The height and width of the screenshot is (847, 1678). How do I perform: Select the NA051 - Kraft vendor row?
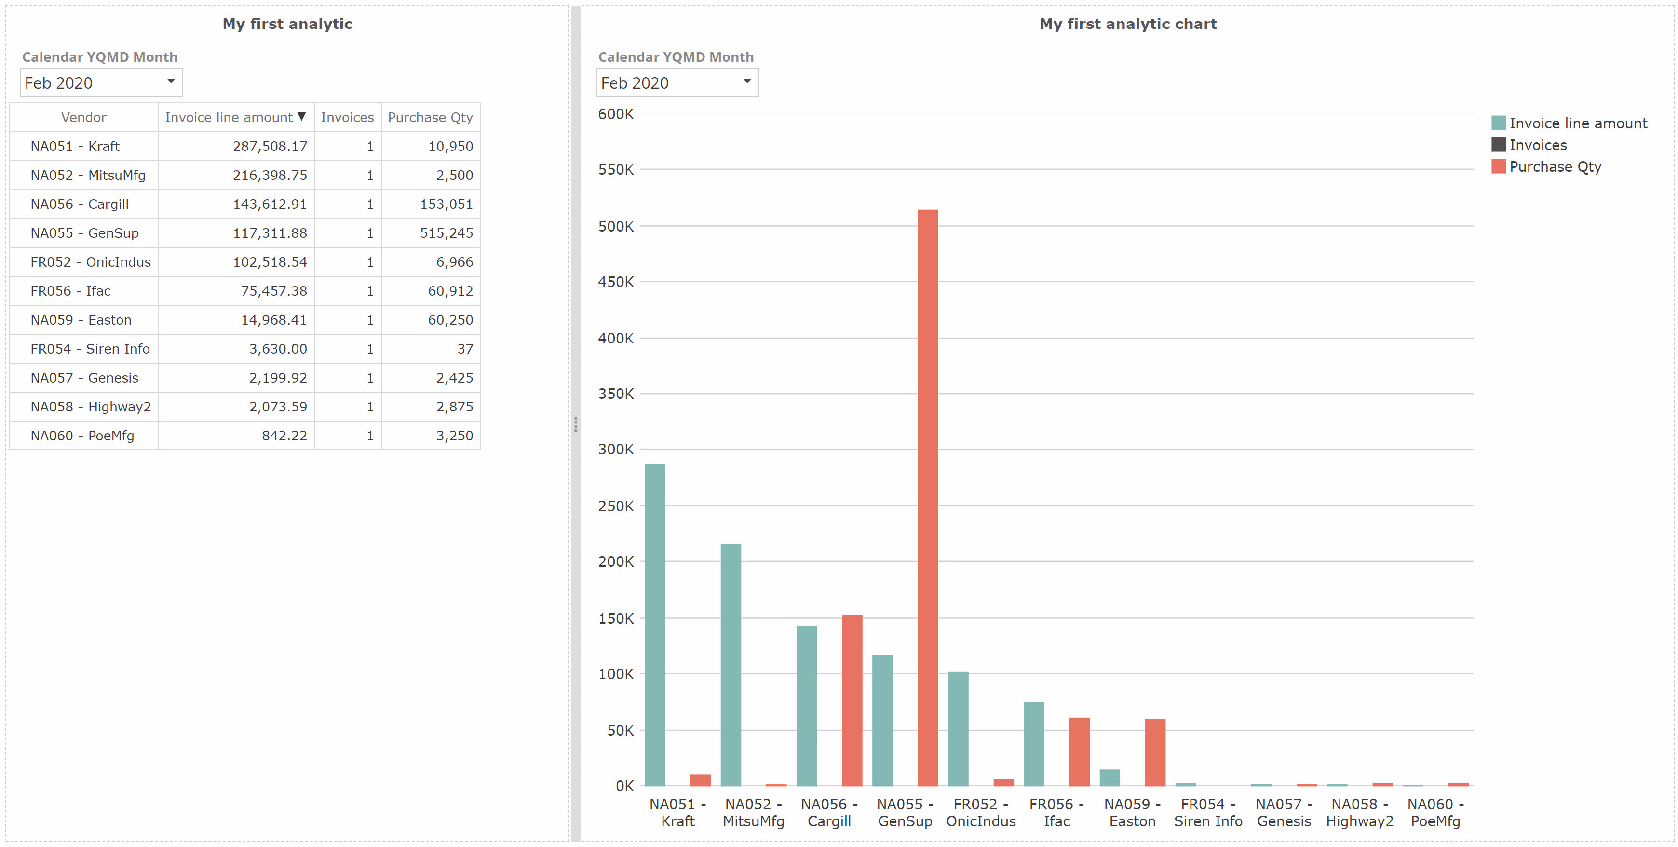pyautogui.click(x=75, y=146)
